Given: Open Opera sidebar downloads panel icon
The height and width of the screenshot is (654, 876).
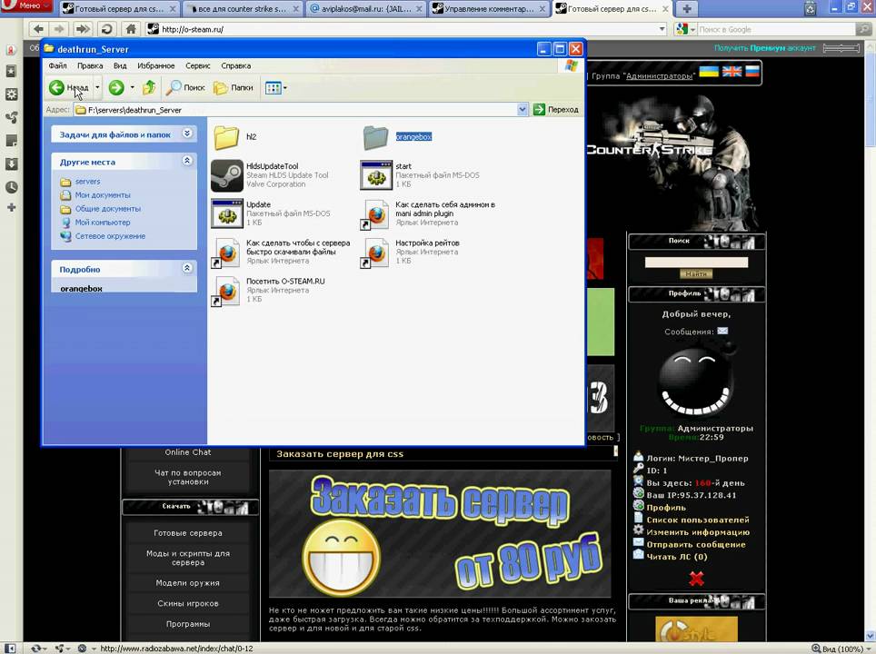Looking at the screenshot, I should click(11, 163).
